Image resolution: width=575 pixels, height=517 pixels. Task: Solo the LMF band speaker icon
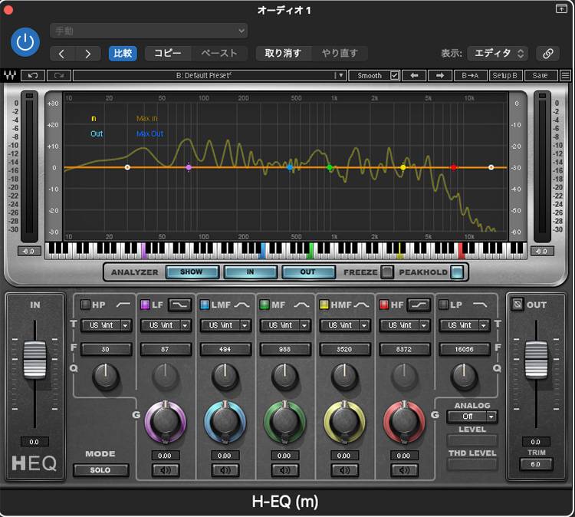[225, 470]
